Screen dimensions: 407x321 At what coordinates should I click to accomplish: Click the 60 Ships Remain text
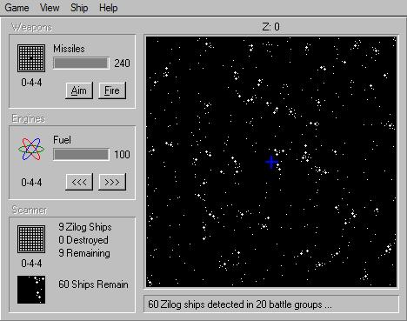93,284
